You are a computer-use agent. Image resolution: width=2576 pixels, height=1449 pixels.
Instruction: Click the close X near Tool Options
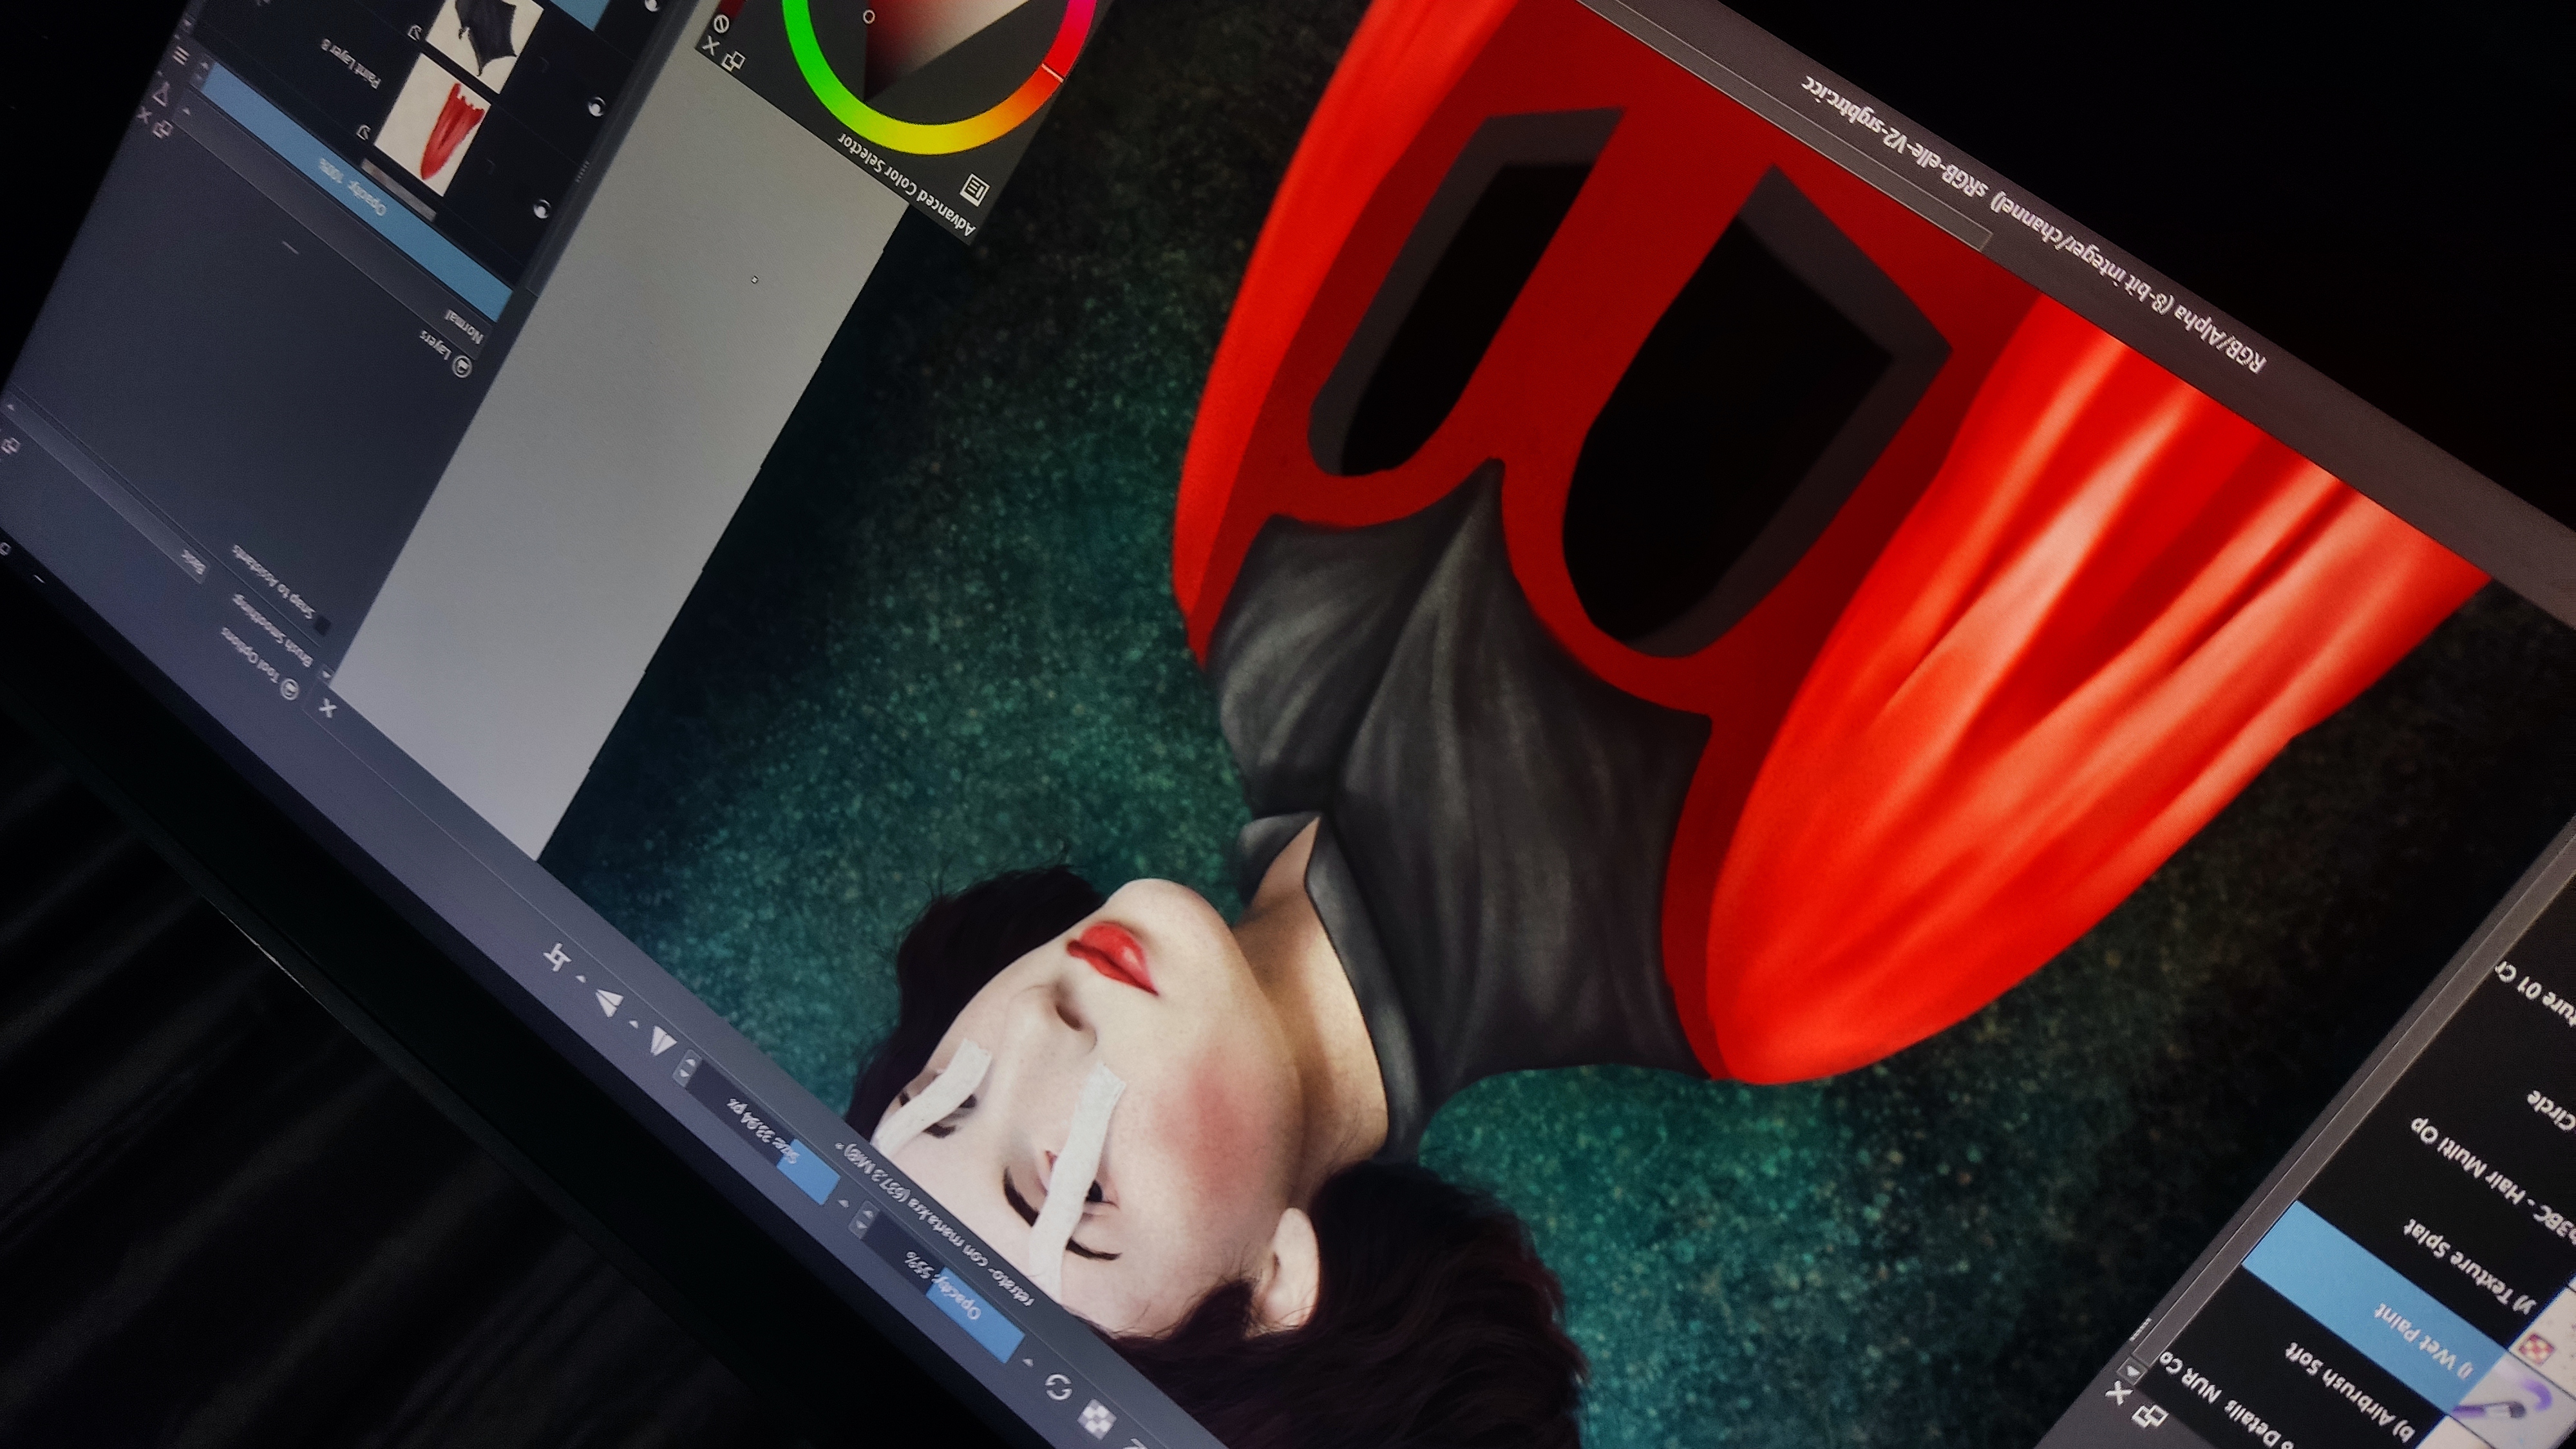tap(327, 709)
